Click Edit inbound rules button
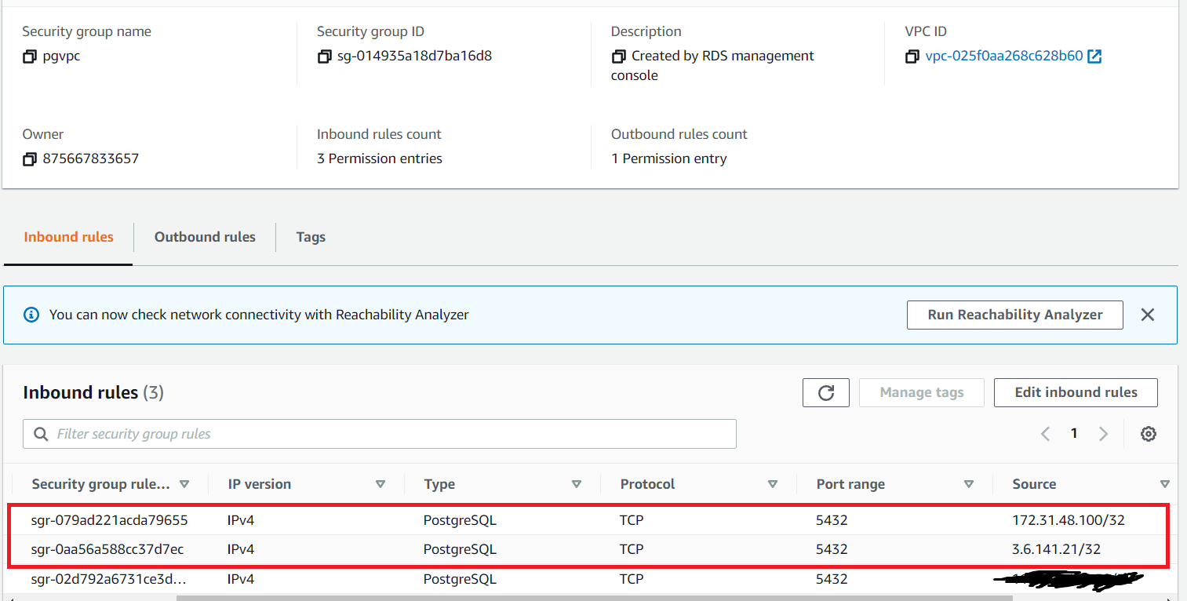 tap(1075, 393)
